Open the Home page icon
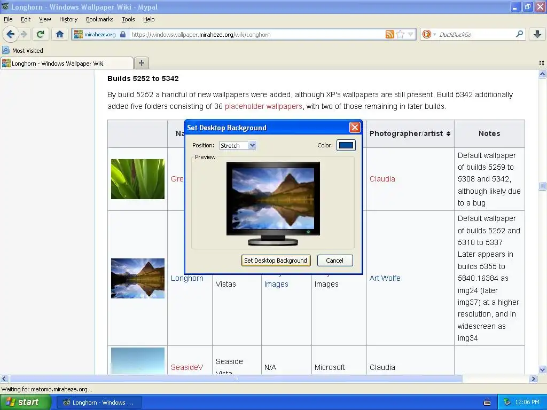Image resolution: width=547 pixels, height=410 pixels. tap(60, 34)
